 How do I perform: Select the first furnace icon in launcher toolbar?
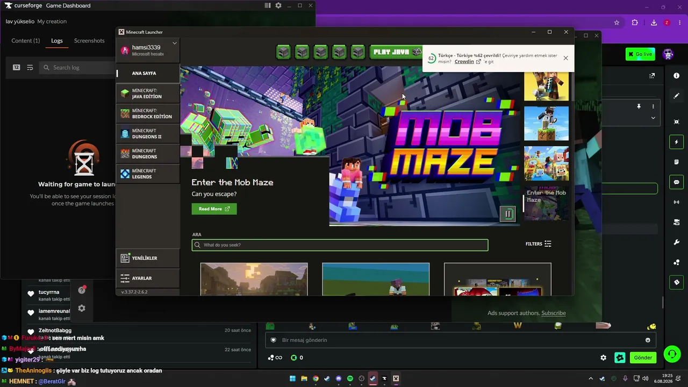pos(283,52)
